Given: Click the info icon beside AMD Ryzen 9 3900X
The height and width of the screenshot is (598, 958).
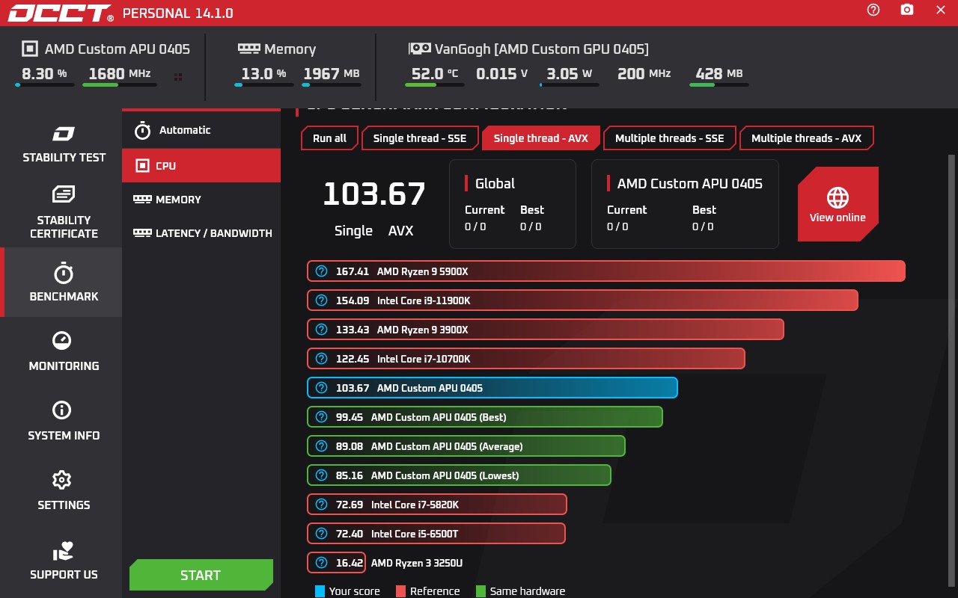Looking at the screenshot, I should click(322, 330).
